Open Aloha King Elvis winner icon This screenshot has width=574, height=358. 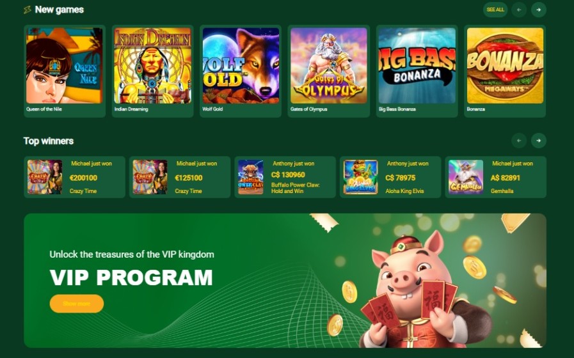[360, 177]
